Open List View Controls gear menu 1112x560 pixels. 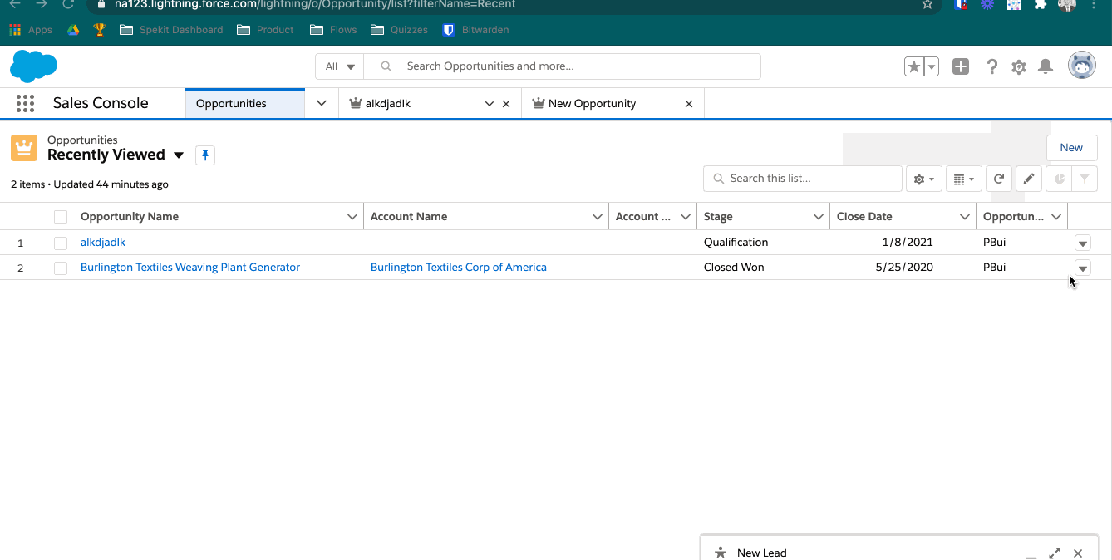(x=924, y=179)
